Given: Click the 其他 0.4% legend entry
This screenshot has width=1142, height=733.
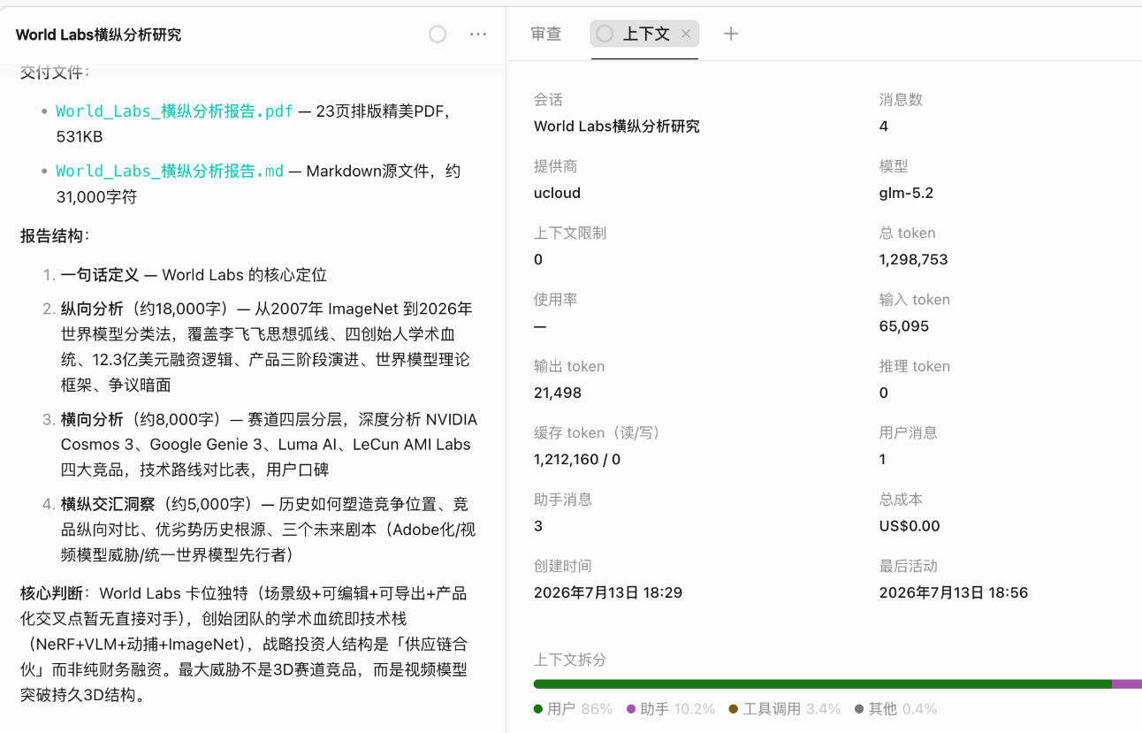Looking at the screenshot, I should (896, 709).
